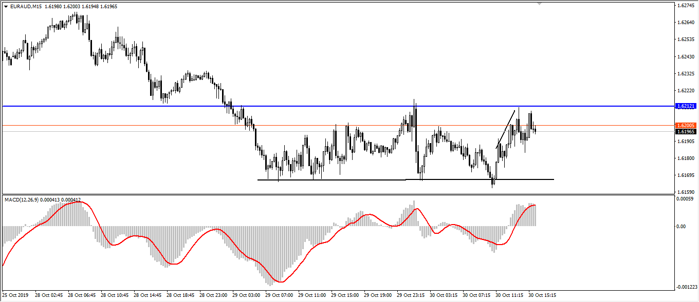The width and height of the screenshot is (699, 302).
Task: Click 1.62640 on the price axis
Action: click(x=686, y=23)
